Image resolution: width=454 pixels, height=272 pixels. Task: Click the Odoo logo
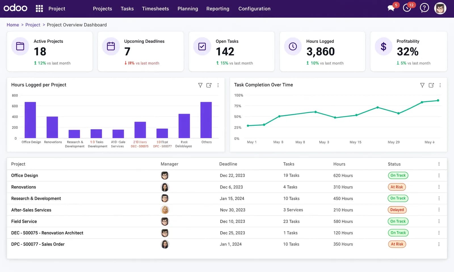tap(15, 8)
